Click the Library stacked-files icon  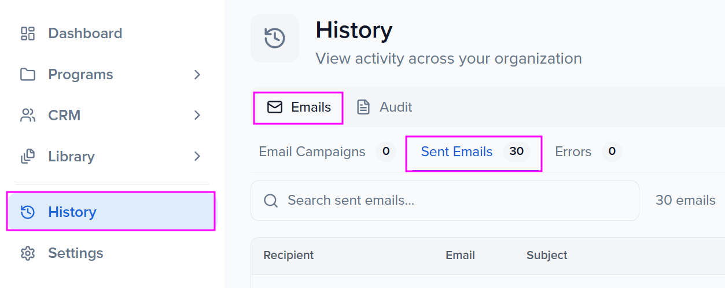pos(28,157)
